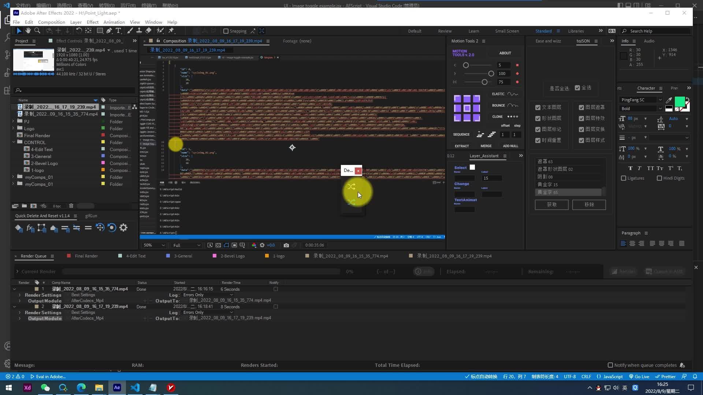
Task: Click settings gear in Quick Delete panel
Action: (123, 228)
